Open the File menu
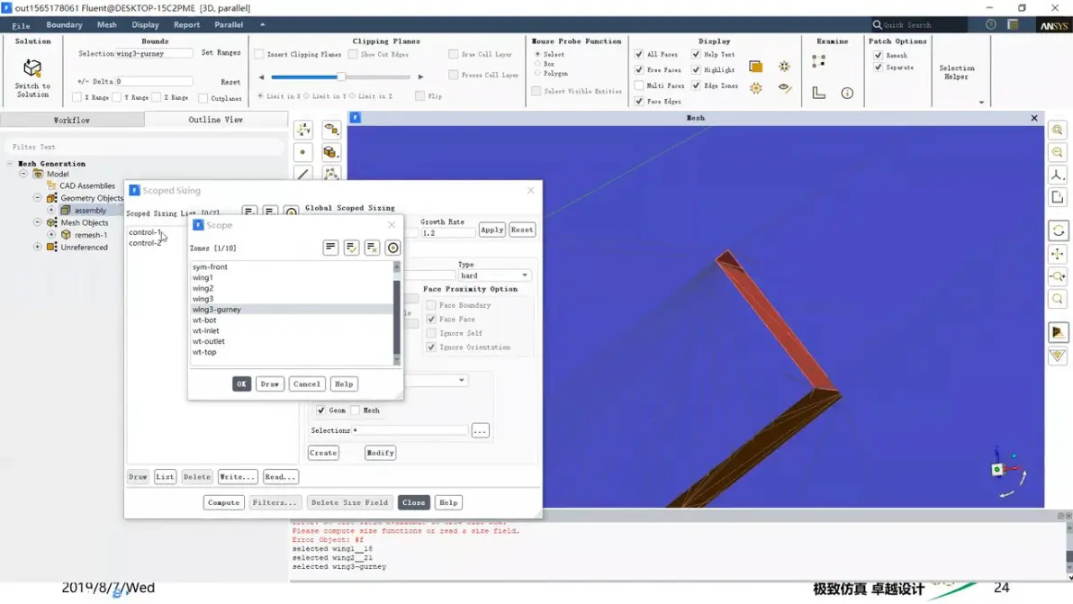The width and height of the screenshot is (1073, 604). [x=22, y=25]
